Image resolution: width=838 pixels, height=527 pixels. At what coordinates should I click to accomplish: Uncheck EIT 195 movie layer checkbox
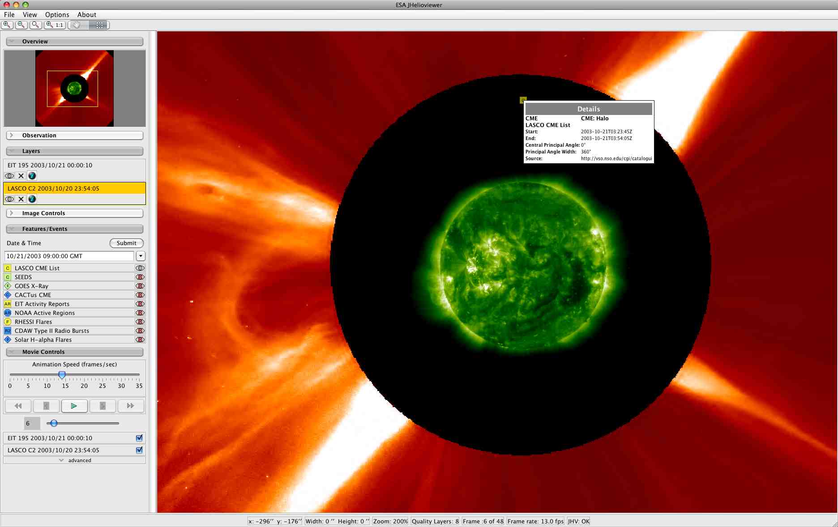pos(139,438)
